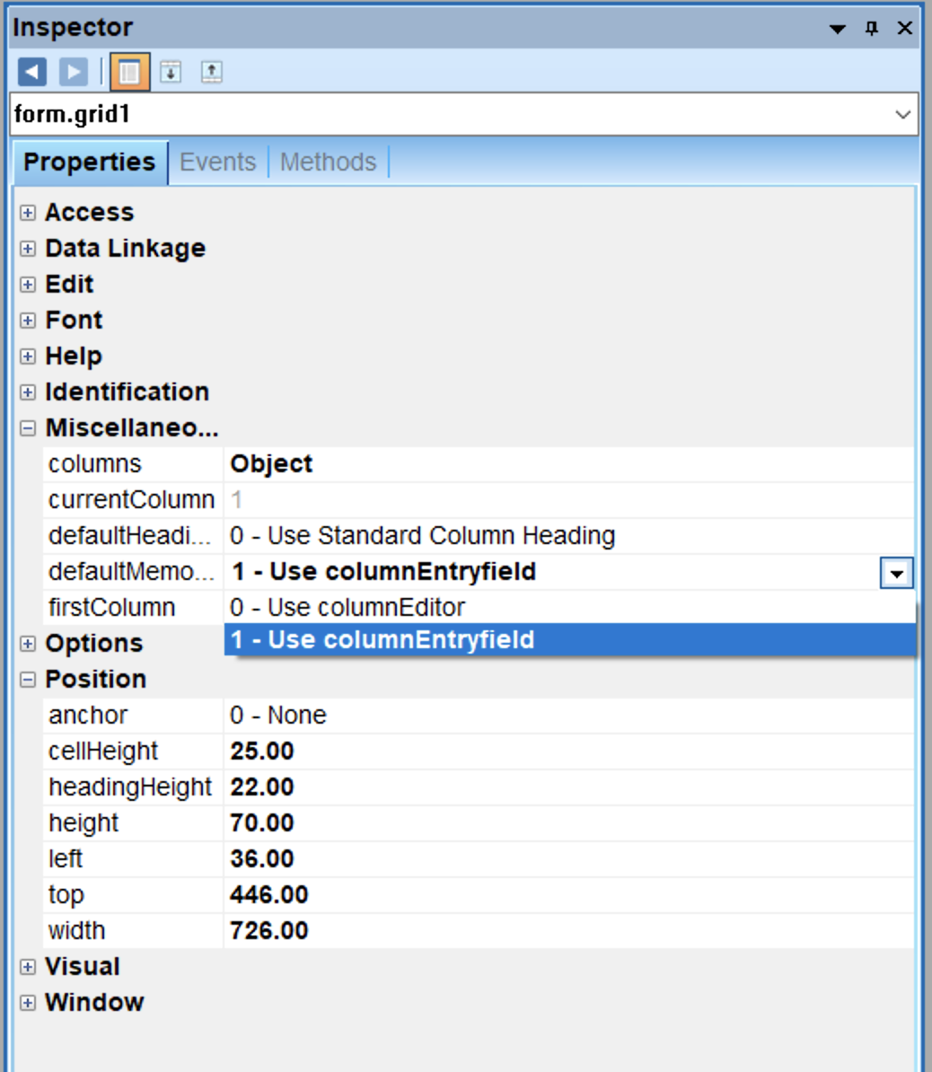This screenshot has height=1072, width=932.
Task: Switch to the Methods tab
Action: click(328, 163)
